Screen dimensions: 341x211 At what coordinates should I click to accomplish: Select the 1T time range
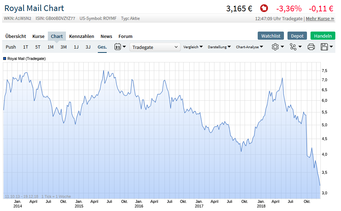(26, 47)
